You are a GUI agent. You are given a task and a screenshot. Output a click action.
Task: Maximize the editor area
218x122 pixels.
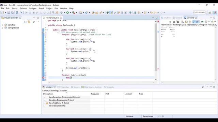pyautogui.click(x=157, y=18)
